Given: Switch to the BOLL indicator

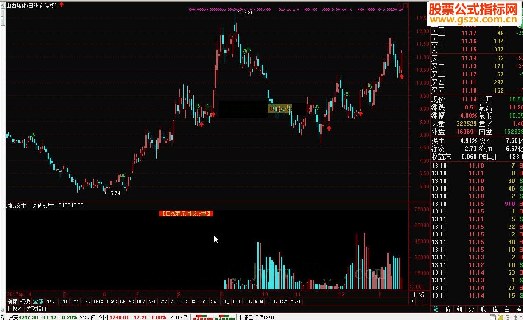Looking at the screenshot, I should click(271, 301).
